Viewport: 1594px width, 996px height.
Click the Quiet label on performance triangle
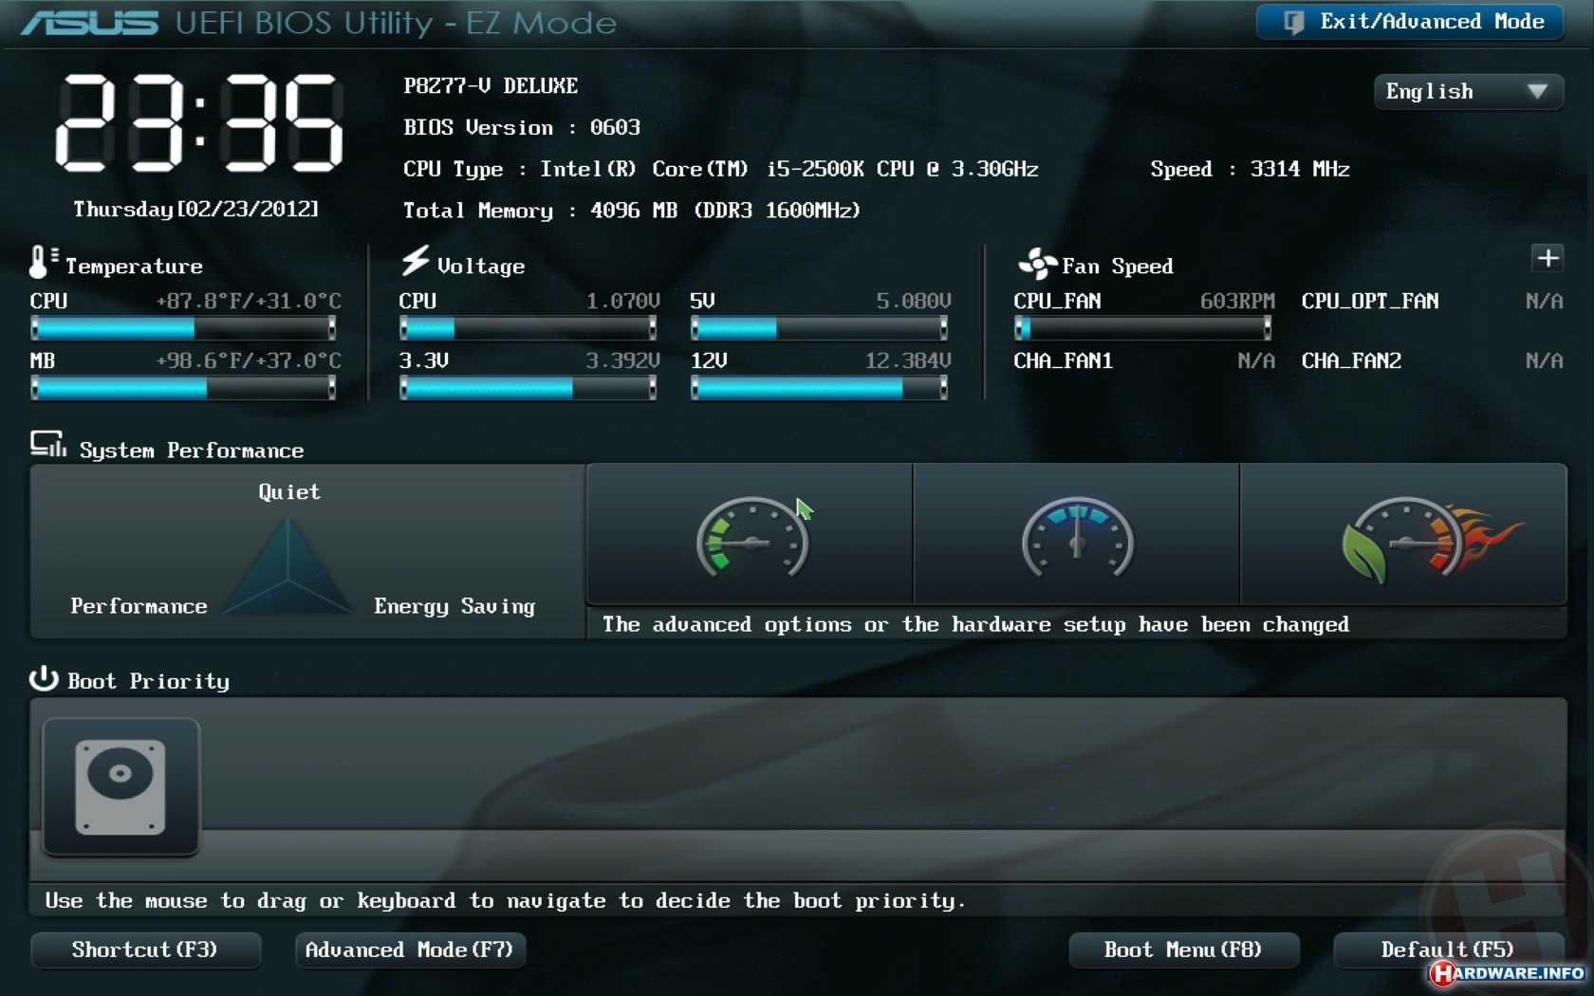click(289, 491)
